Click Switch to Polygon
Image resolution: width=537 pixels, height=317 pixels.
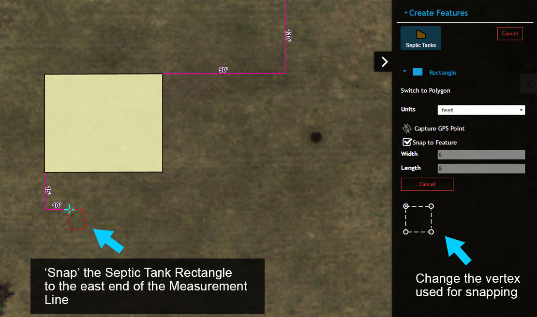(x=425, y=91)
